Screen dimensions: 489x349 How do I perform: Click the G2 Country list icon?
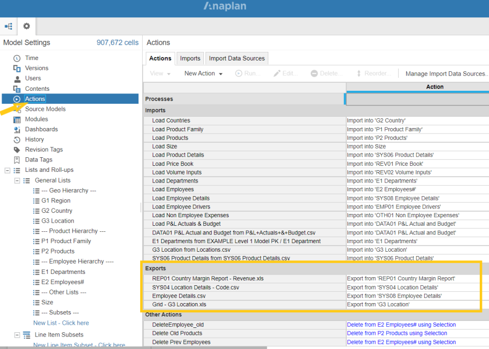click(36, 211)
